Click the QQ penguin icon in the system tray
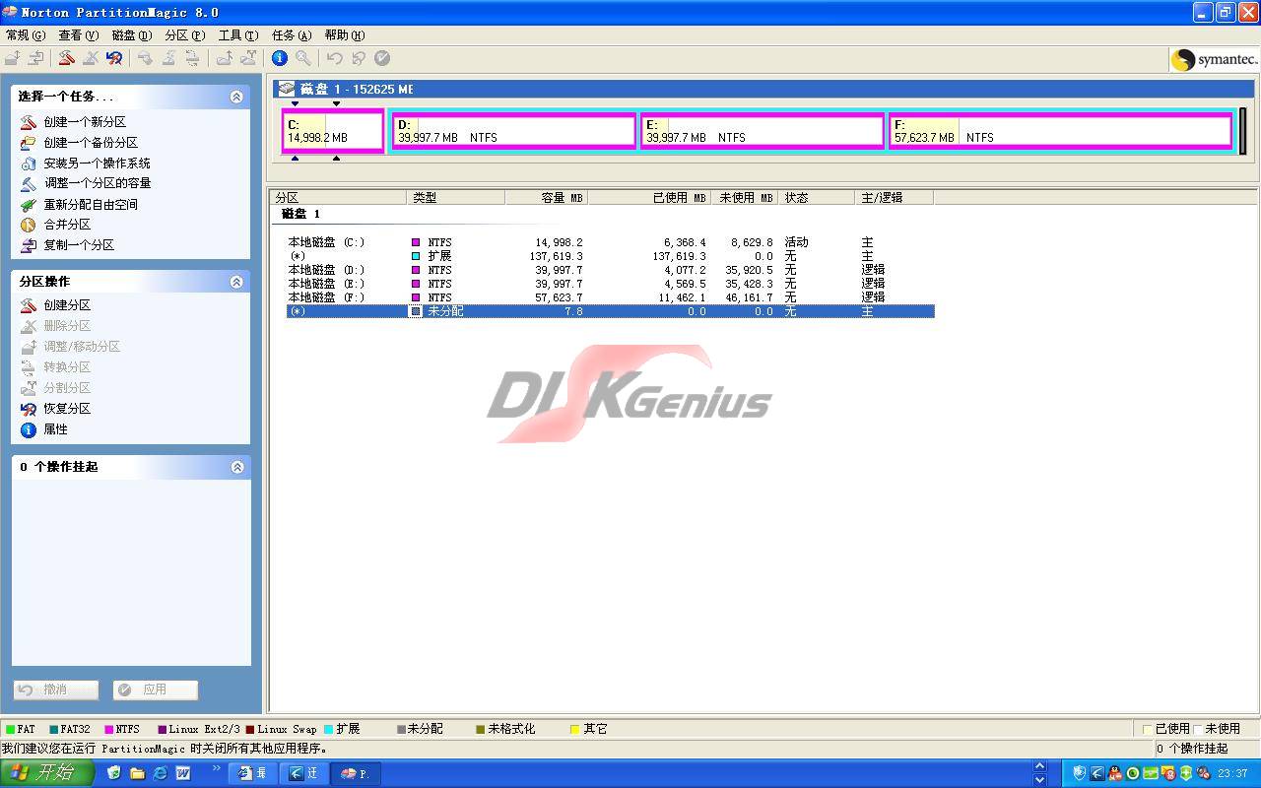 click(x=1115, y=773)
